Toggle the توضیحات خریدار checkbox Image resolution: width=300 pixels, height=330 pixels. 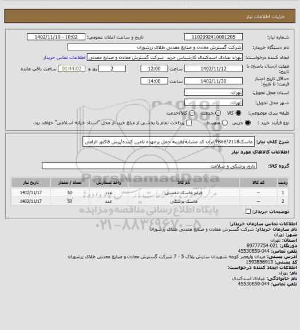[x=248, y=211]
